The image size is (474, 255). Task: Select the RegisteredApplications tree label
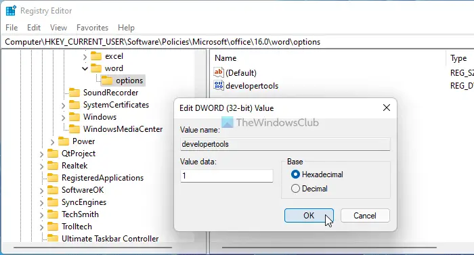pyautogui.click(x=102, y=178)
